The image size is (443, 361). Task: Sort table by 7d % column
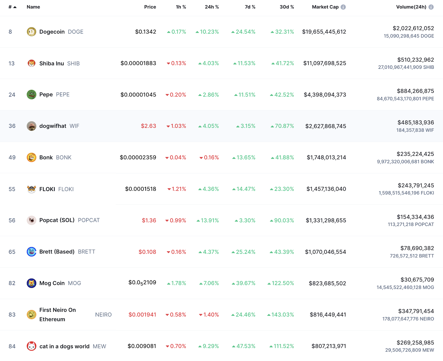pyautogui.click(x=250, y=7)
